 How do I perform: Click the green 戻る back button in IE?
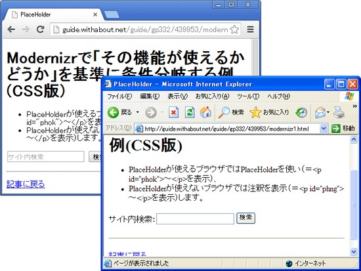(119, 112)
